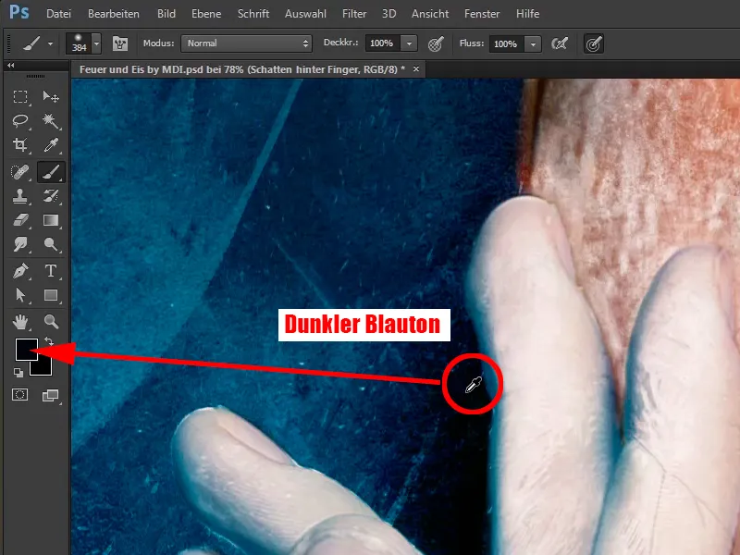Open the Filter menu
This screenshot has width=740, height=555.
coord(354,14)
